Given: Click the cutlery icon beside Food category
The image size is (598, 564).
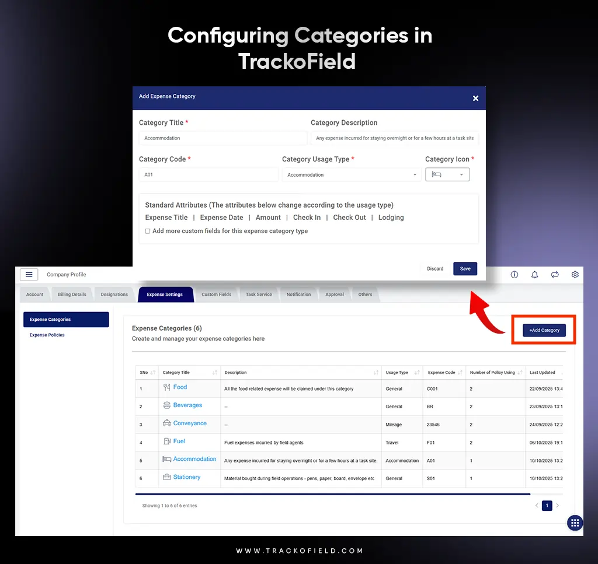Looking at the screenshot, I should click(168, 387).
